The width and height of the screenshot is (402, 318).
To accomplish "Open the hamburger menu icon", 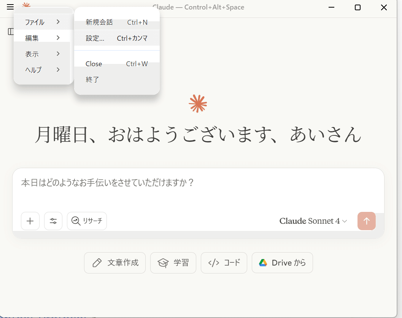I will tap(10, 7).
